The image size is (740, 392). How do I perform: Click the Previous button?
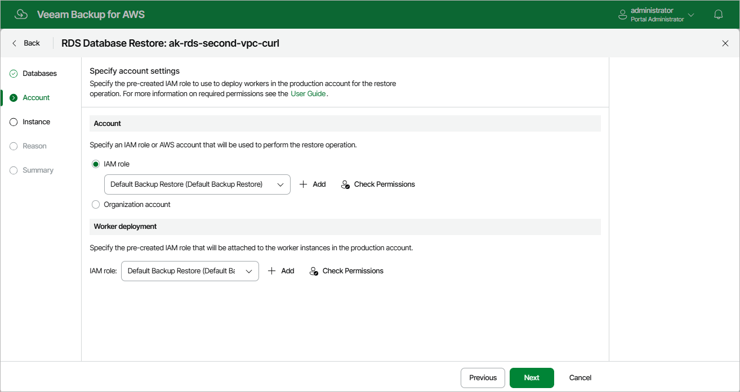(x=483, y=378)
